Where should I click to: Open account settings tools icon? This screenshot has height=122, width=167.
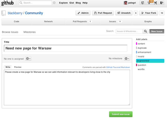click(155, 3)
